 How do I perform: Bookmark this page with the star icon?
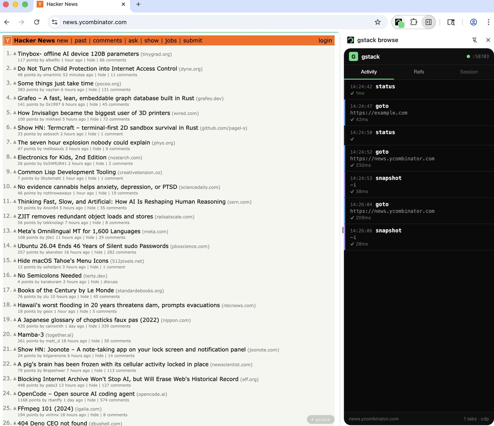click(377, 22)
